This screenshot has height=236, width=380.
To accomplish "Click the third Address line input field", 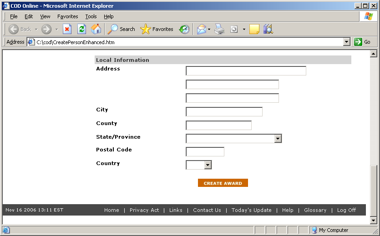I will tap(232, 98).
